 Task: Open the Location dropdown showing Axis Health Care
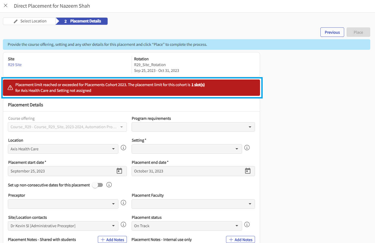63,149
